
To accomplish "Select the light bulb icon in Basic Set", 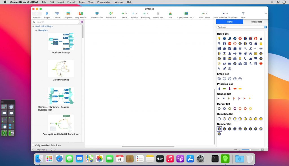I will 219,39.
